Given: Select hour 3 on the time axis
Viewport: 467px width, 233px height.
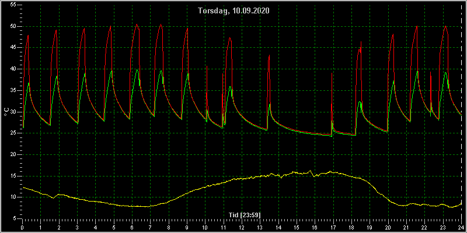Looking at the screenshot, I should click(77, 228).
